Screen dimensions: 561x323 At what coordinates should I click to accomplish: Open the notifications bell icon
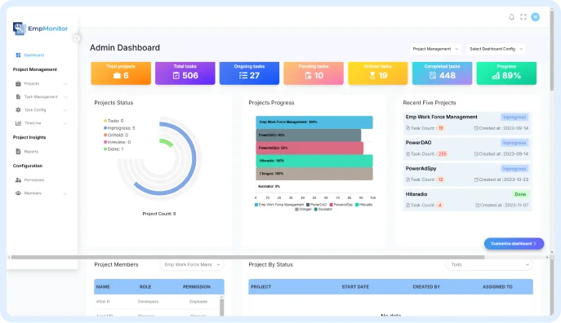[x=512, y=17]
